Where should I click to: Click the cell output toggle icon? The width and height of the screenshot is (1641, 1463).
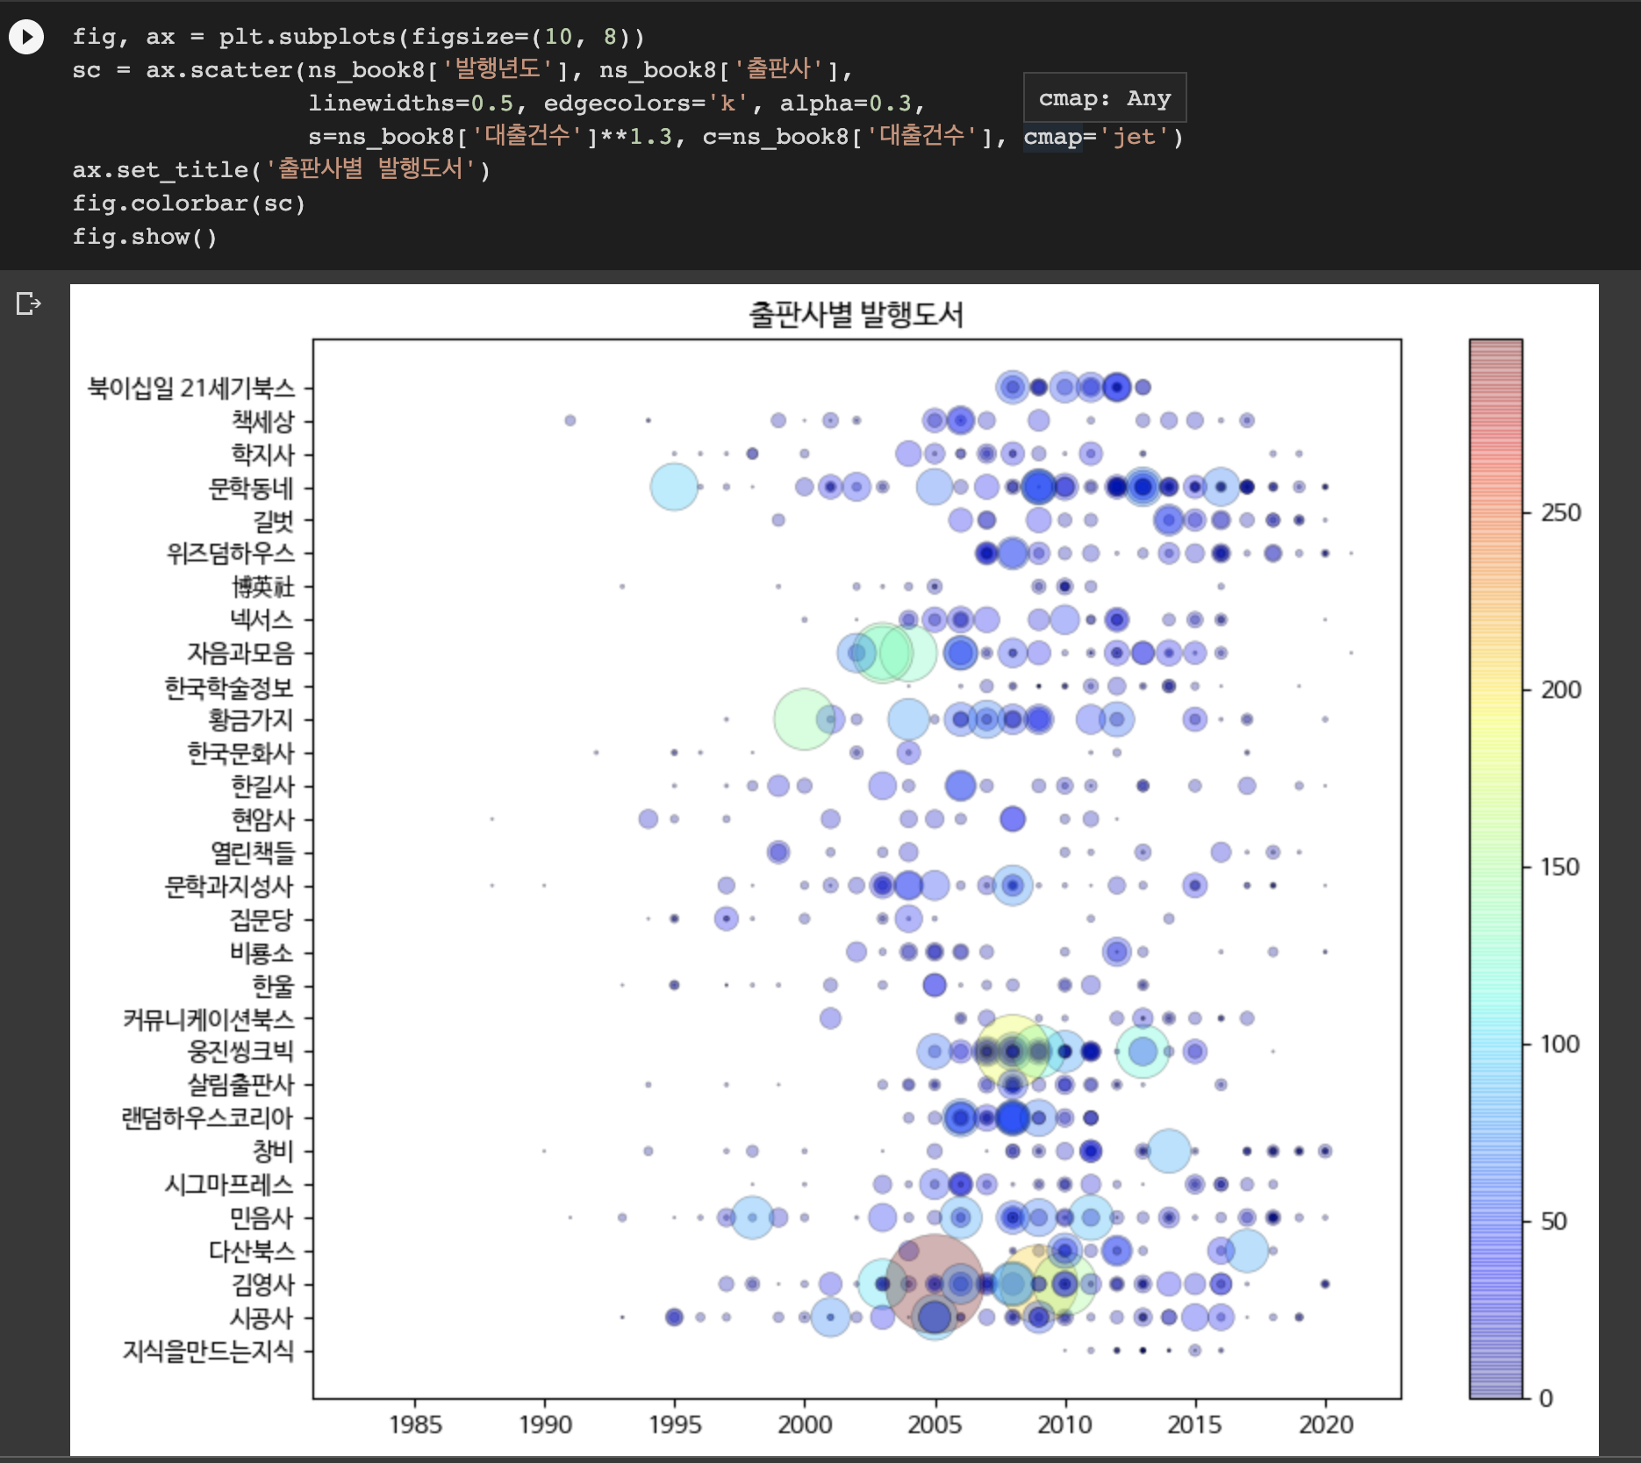29,303
